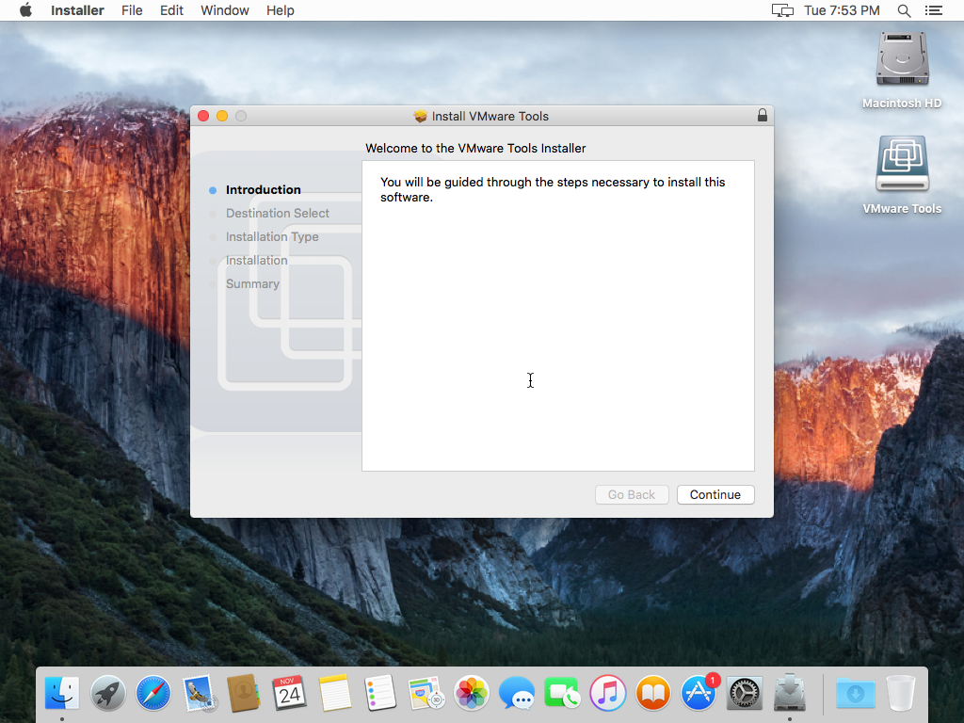
Task: Click the grayed-out Go Back button
Action: point(632,495)
